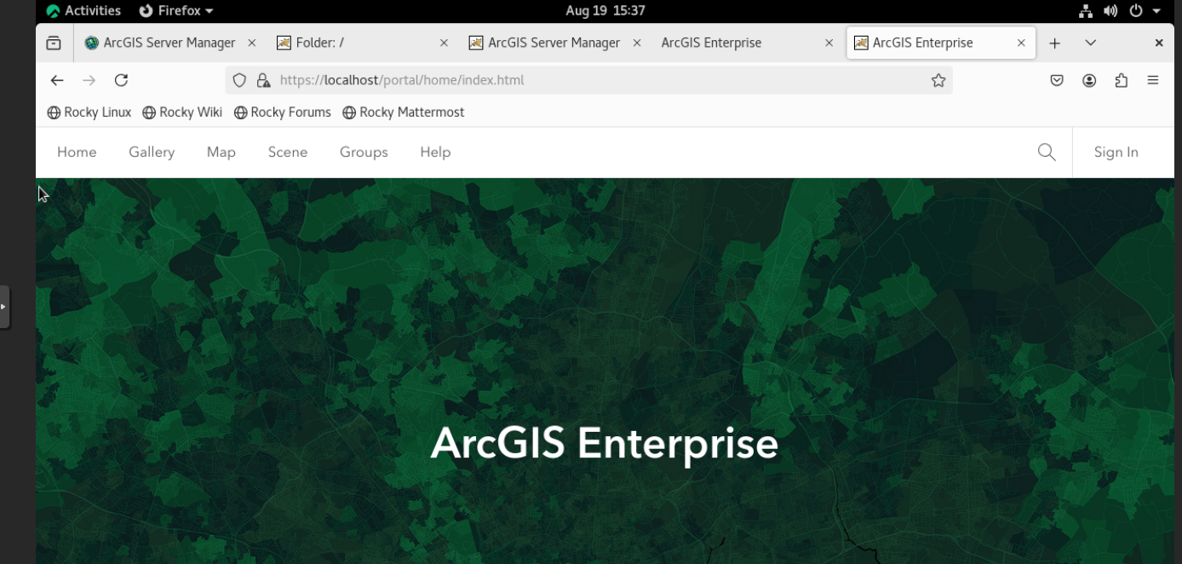The image size is (1182, 564).
Task: Open the Rocky Forums bookmark
Action: (x=283, y=112)
